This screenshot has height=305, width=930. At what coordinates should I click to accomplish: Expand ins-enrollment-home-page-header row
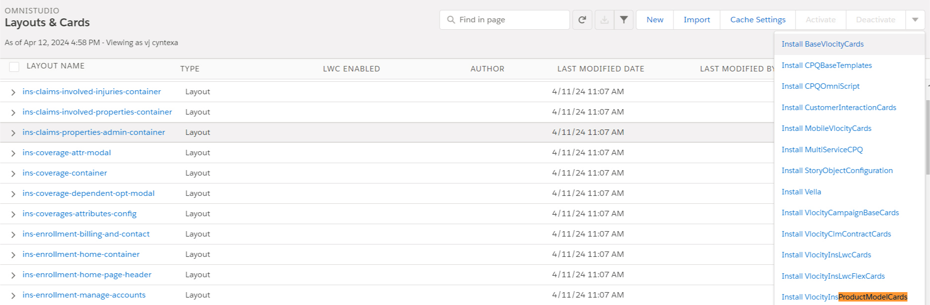pos(13,275)
